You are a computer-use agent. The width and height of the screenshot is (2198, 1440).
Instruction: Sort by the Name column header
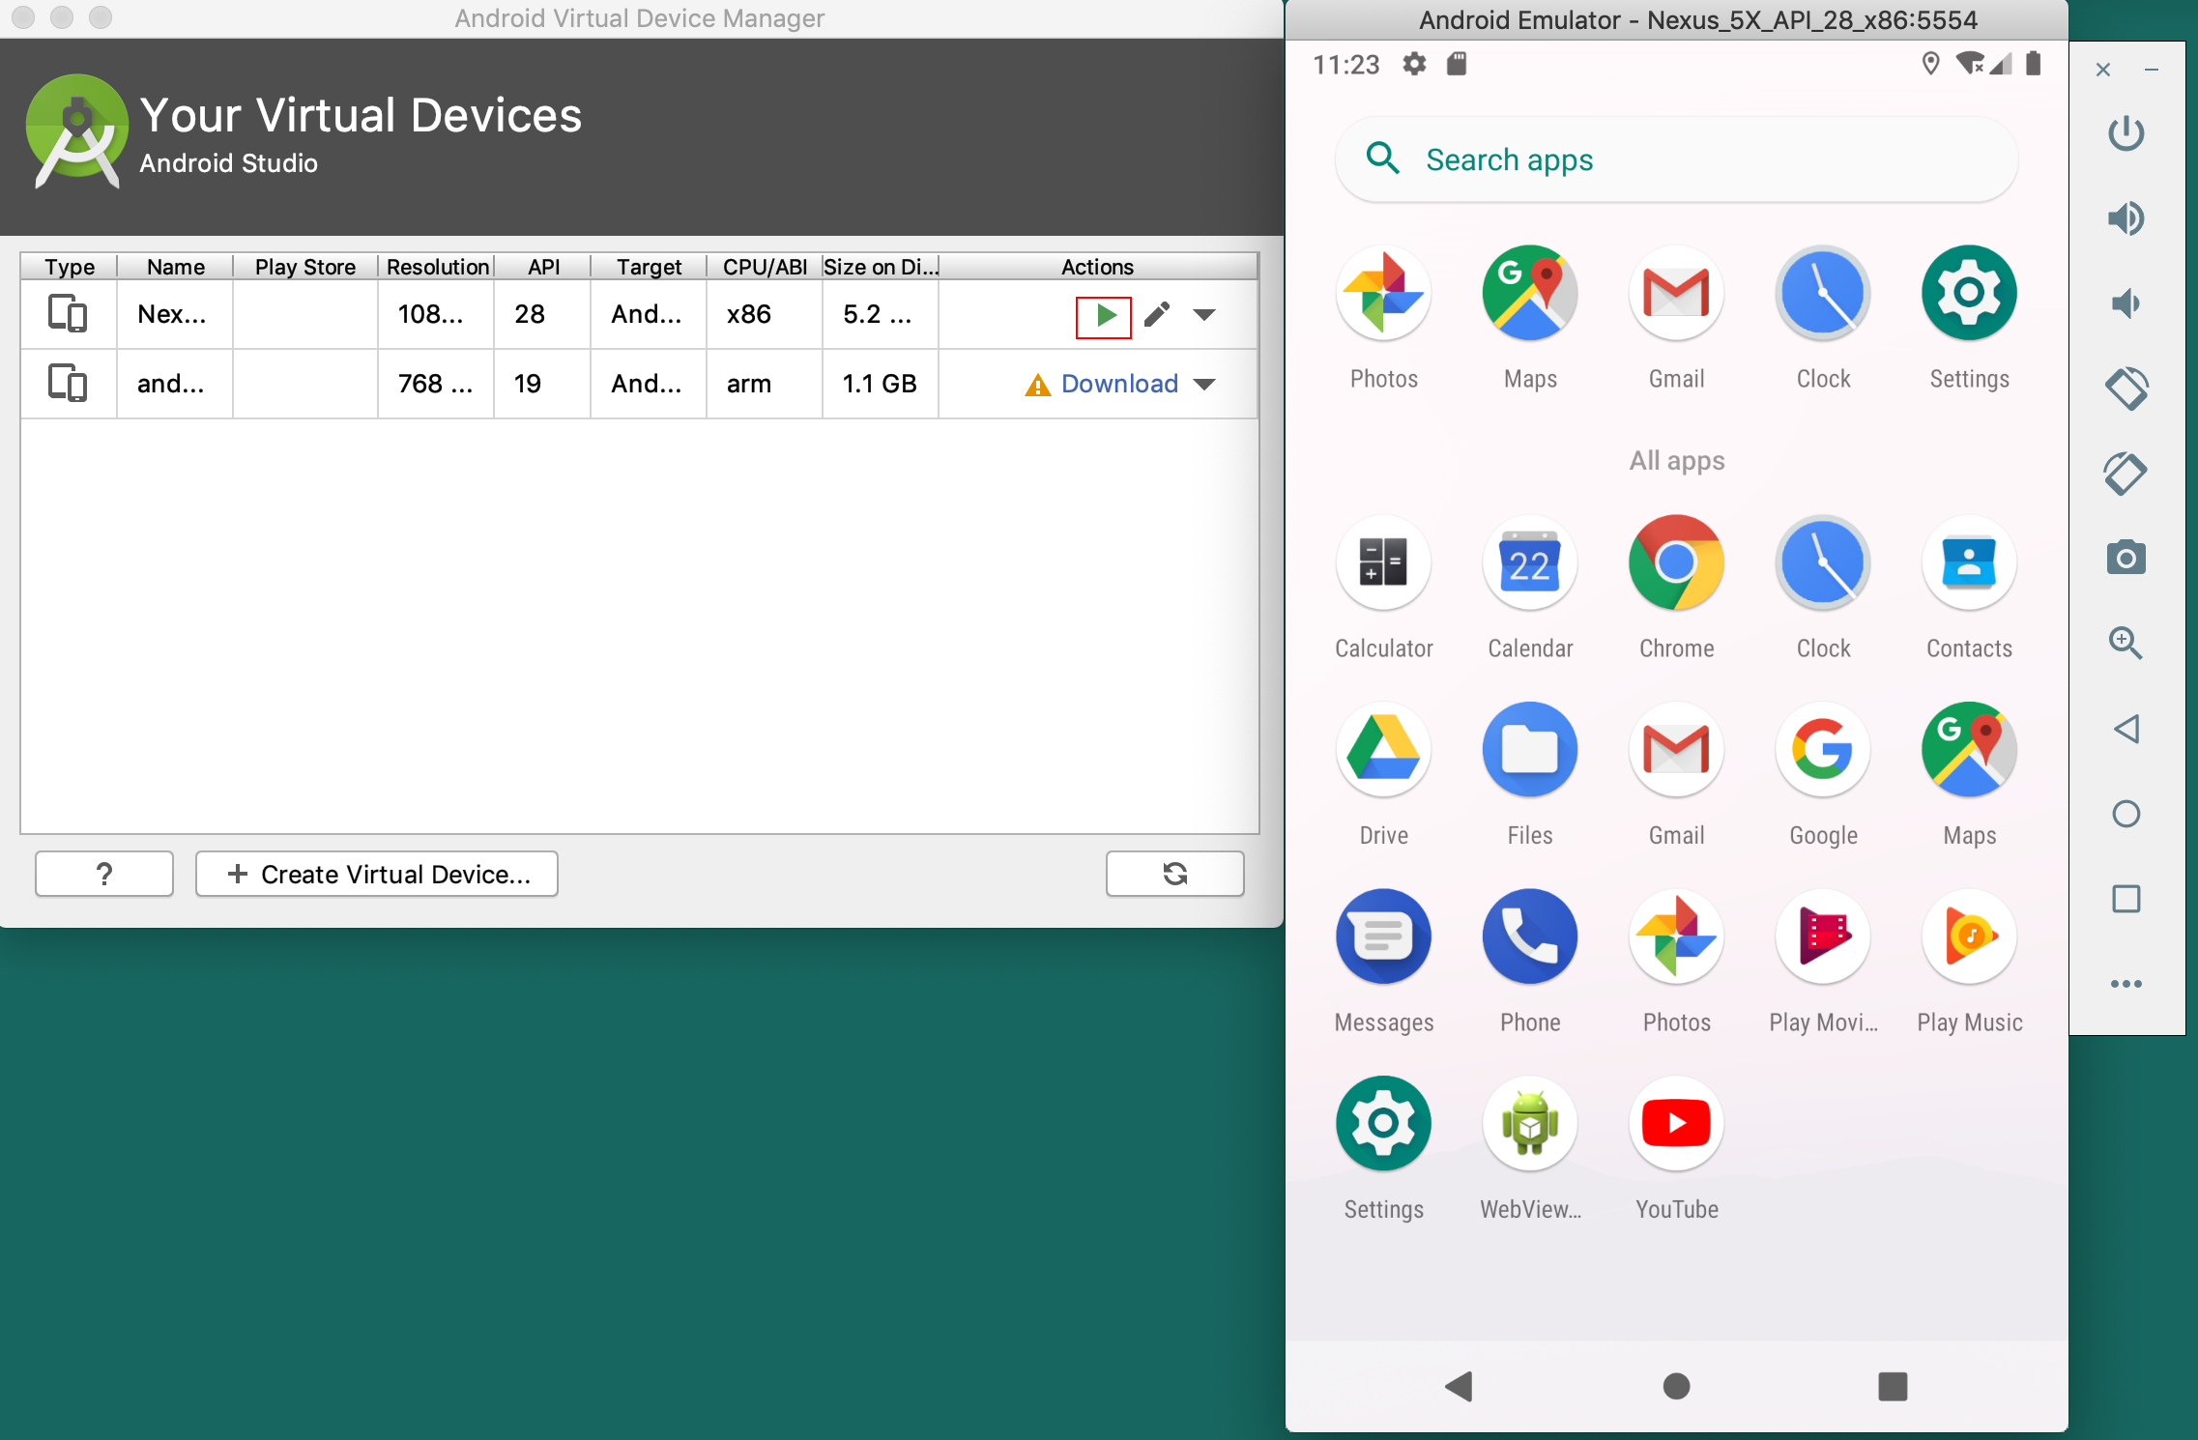[x=175, y=267]
